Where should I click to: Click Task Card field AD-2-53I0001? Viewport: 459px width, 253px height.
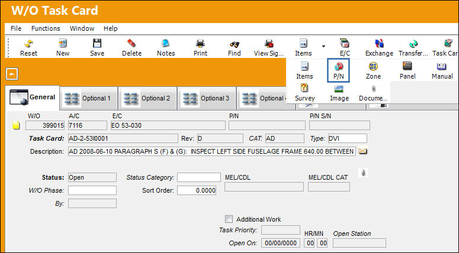123,138
